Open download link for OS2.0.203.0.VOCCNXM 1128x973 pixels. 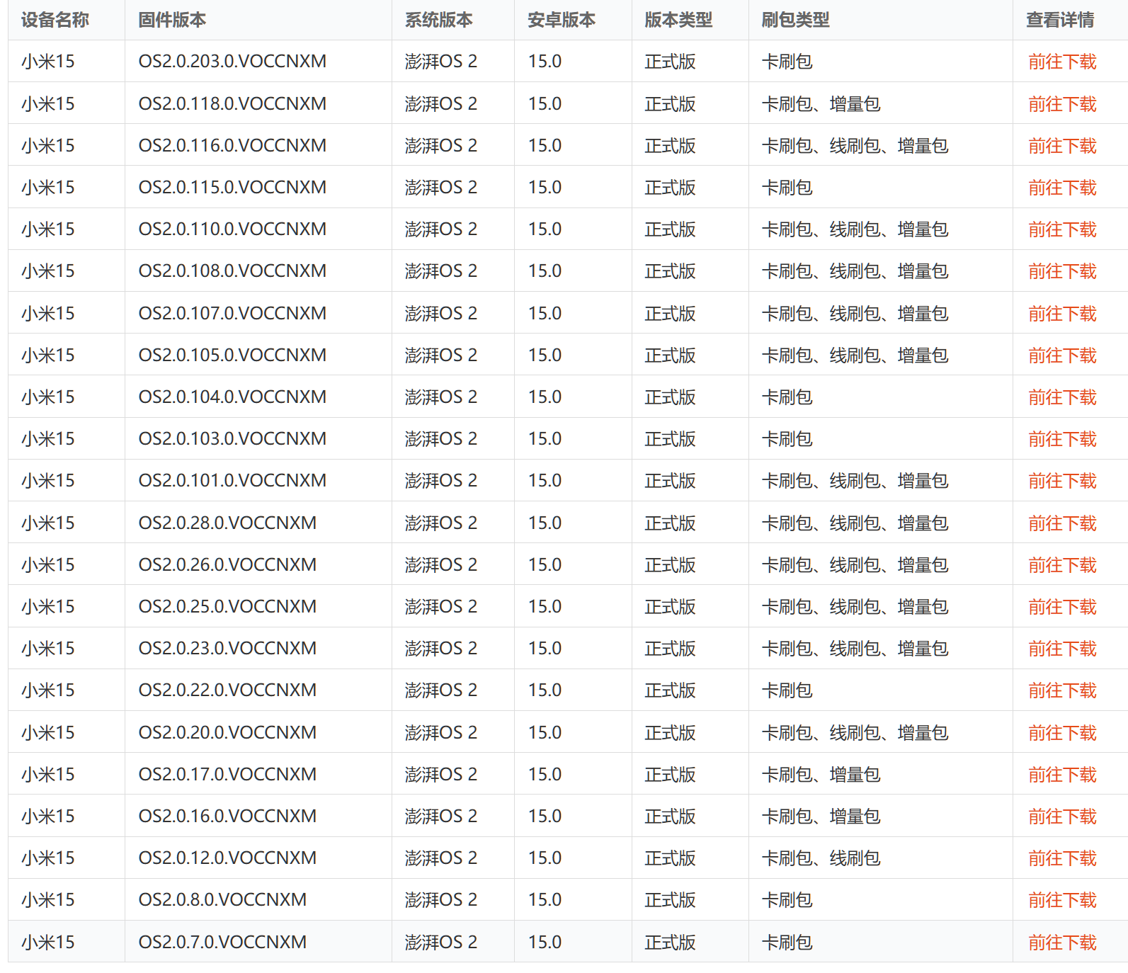(1061, 62)
